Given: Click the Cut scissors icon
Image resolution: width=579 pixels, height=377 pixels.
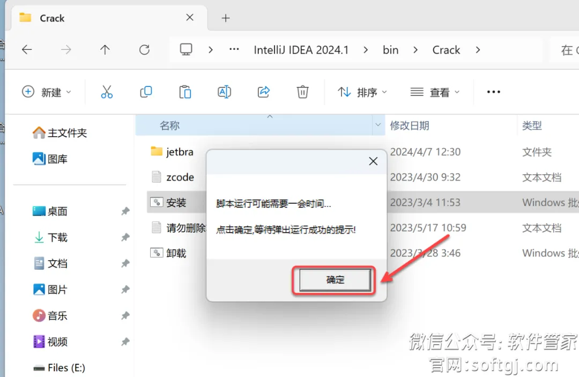Looking at the screenshot, I should [x=107, y=92].
